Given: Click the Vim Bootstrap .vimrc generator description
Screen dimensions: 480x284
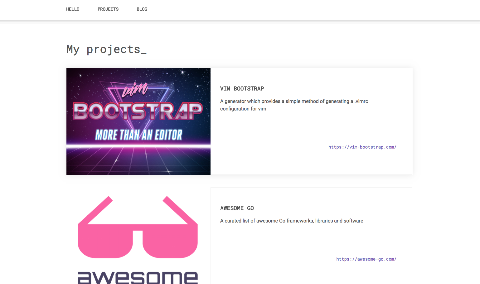Looking at the screenshot, I should (x=294, y=105).
